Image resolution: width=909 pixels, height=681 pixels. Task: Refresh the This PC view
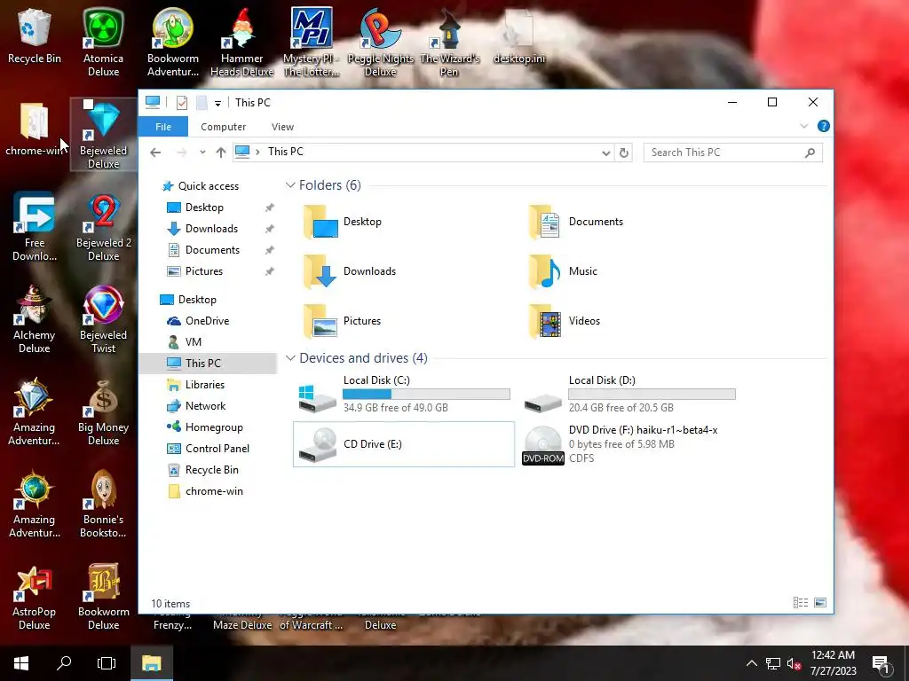pos(624,153)
